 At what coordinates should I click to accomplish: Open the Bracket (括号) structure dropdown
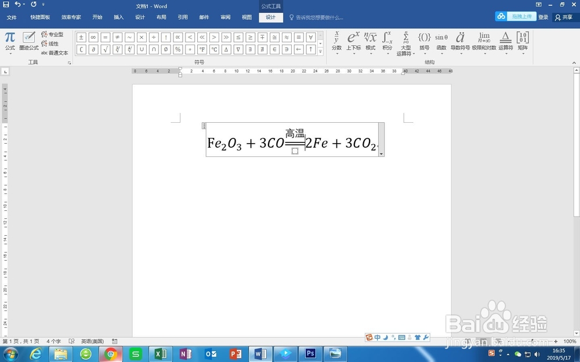(425, 43)
